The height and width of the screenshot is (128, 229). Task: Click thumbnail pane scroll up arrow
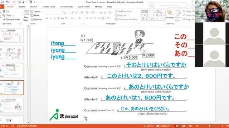pyautogui.click(x=29, y=27)
